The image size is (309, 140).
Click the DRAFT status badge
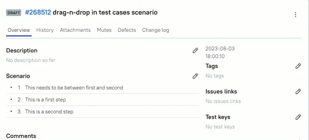(x=14, y=13)
